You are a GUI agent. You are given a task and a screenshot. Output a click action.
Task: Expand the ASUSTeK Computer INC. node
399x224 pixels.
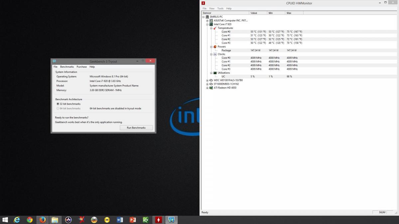tap(207, 21)
